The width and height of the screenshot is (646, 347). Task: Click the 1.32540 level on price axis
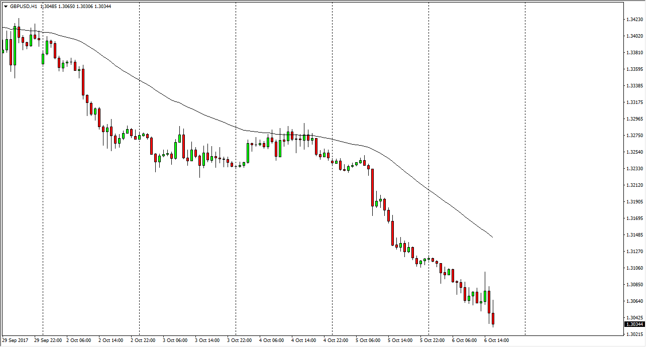pos(634,152)
